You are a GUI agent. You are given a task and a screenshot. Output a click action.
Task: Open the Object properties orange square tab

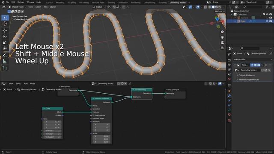229,91
